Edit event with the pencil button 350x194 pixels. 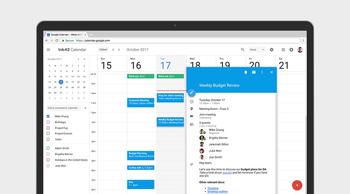coord(191,93)
